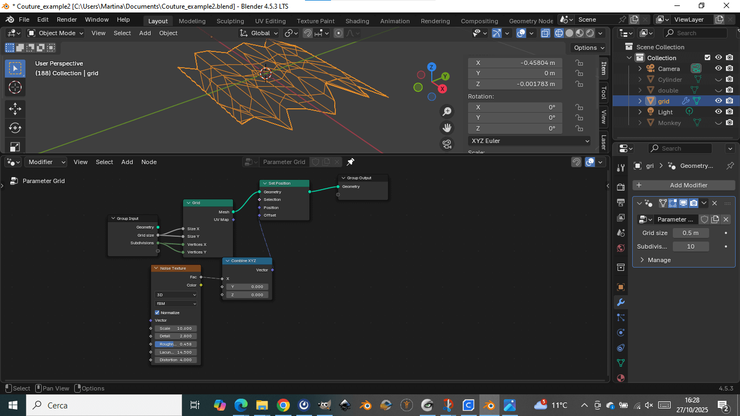
Task: Switch to the Shading workspace tab
Action: 357,21
